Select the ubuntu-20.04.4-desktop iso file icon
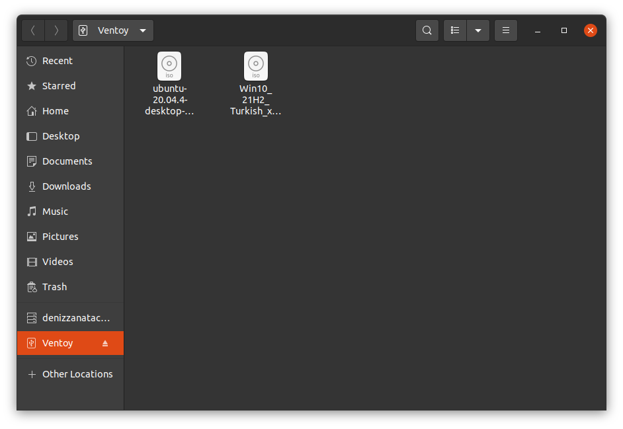This screenshot has height=429, width=623. [169, 66]
